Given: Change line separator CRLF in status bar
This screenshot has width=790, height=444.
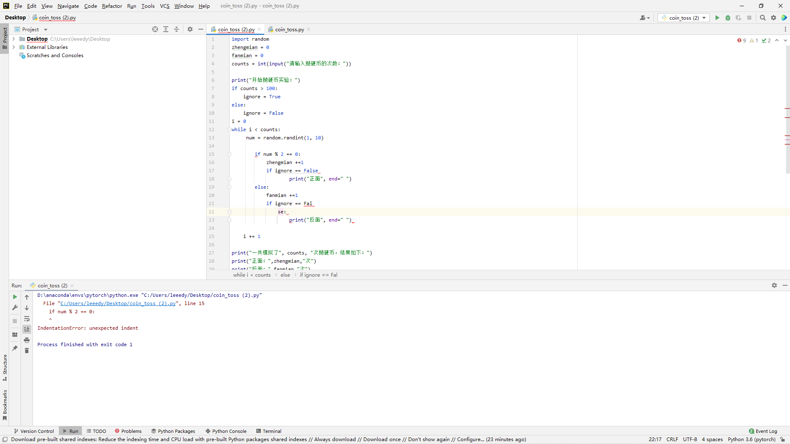Looking at the screenshot, I should coord(672,439).
